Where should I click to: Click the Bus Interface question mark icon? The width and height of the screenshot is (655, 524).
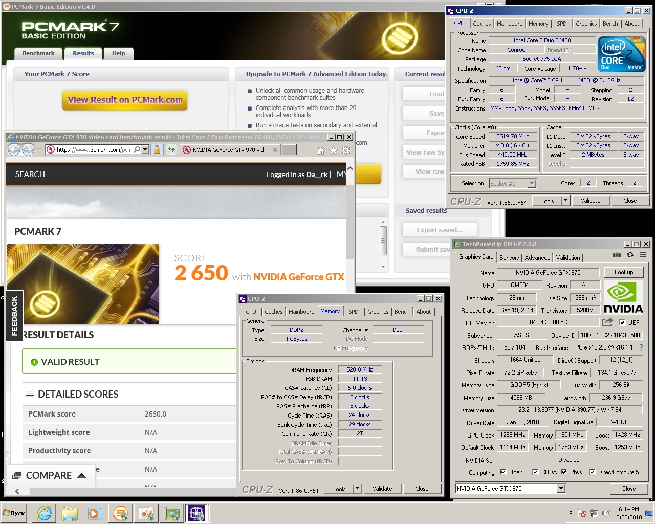click(x=641, y=347)
